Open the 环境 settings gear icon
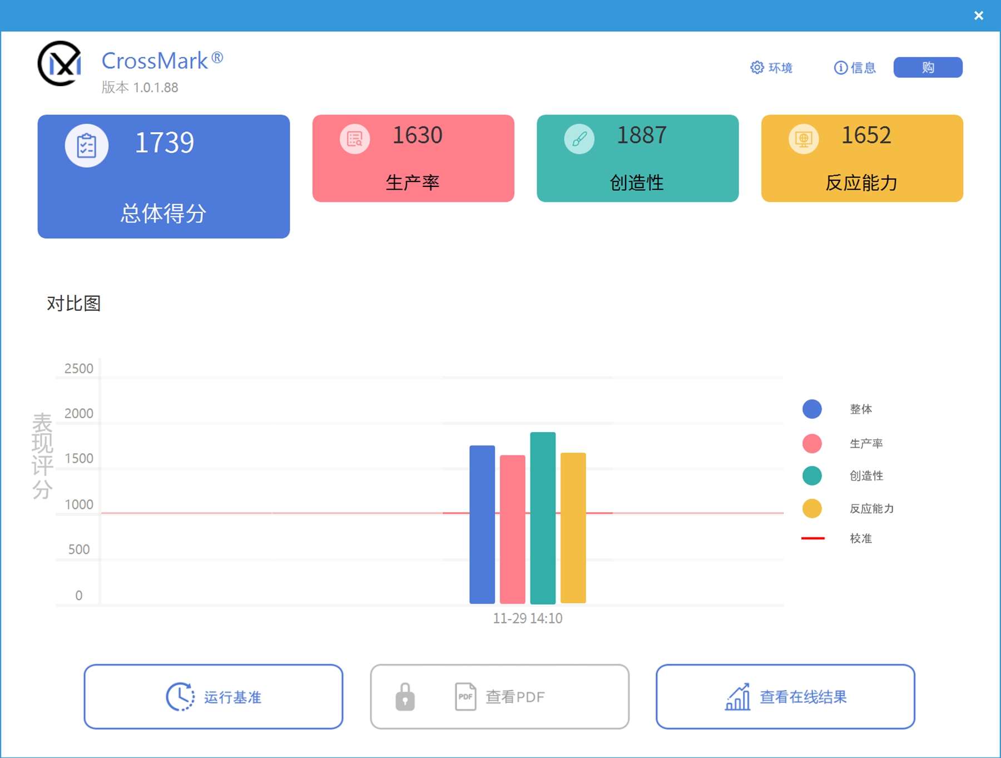This screenshot has height=758, width=1001. (757, 67)
